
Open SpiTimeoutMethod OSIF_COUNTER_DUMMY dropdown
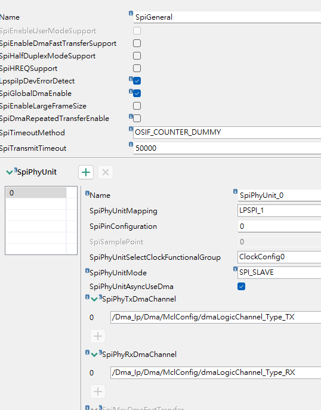point(227,132)
